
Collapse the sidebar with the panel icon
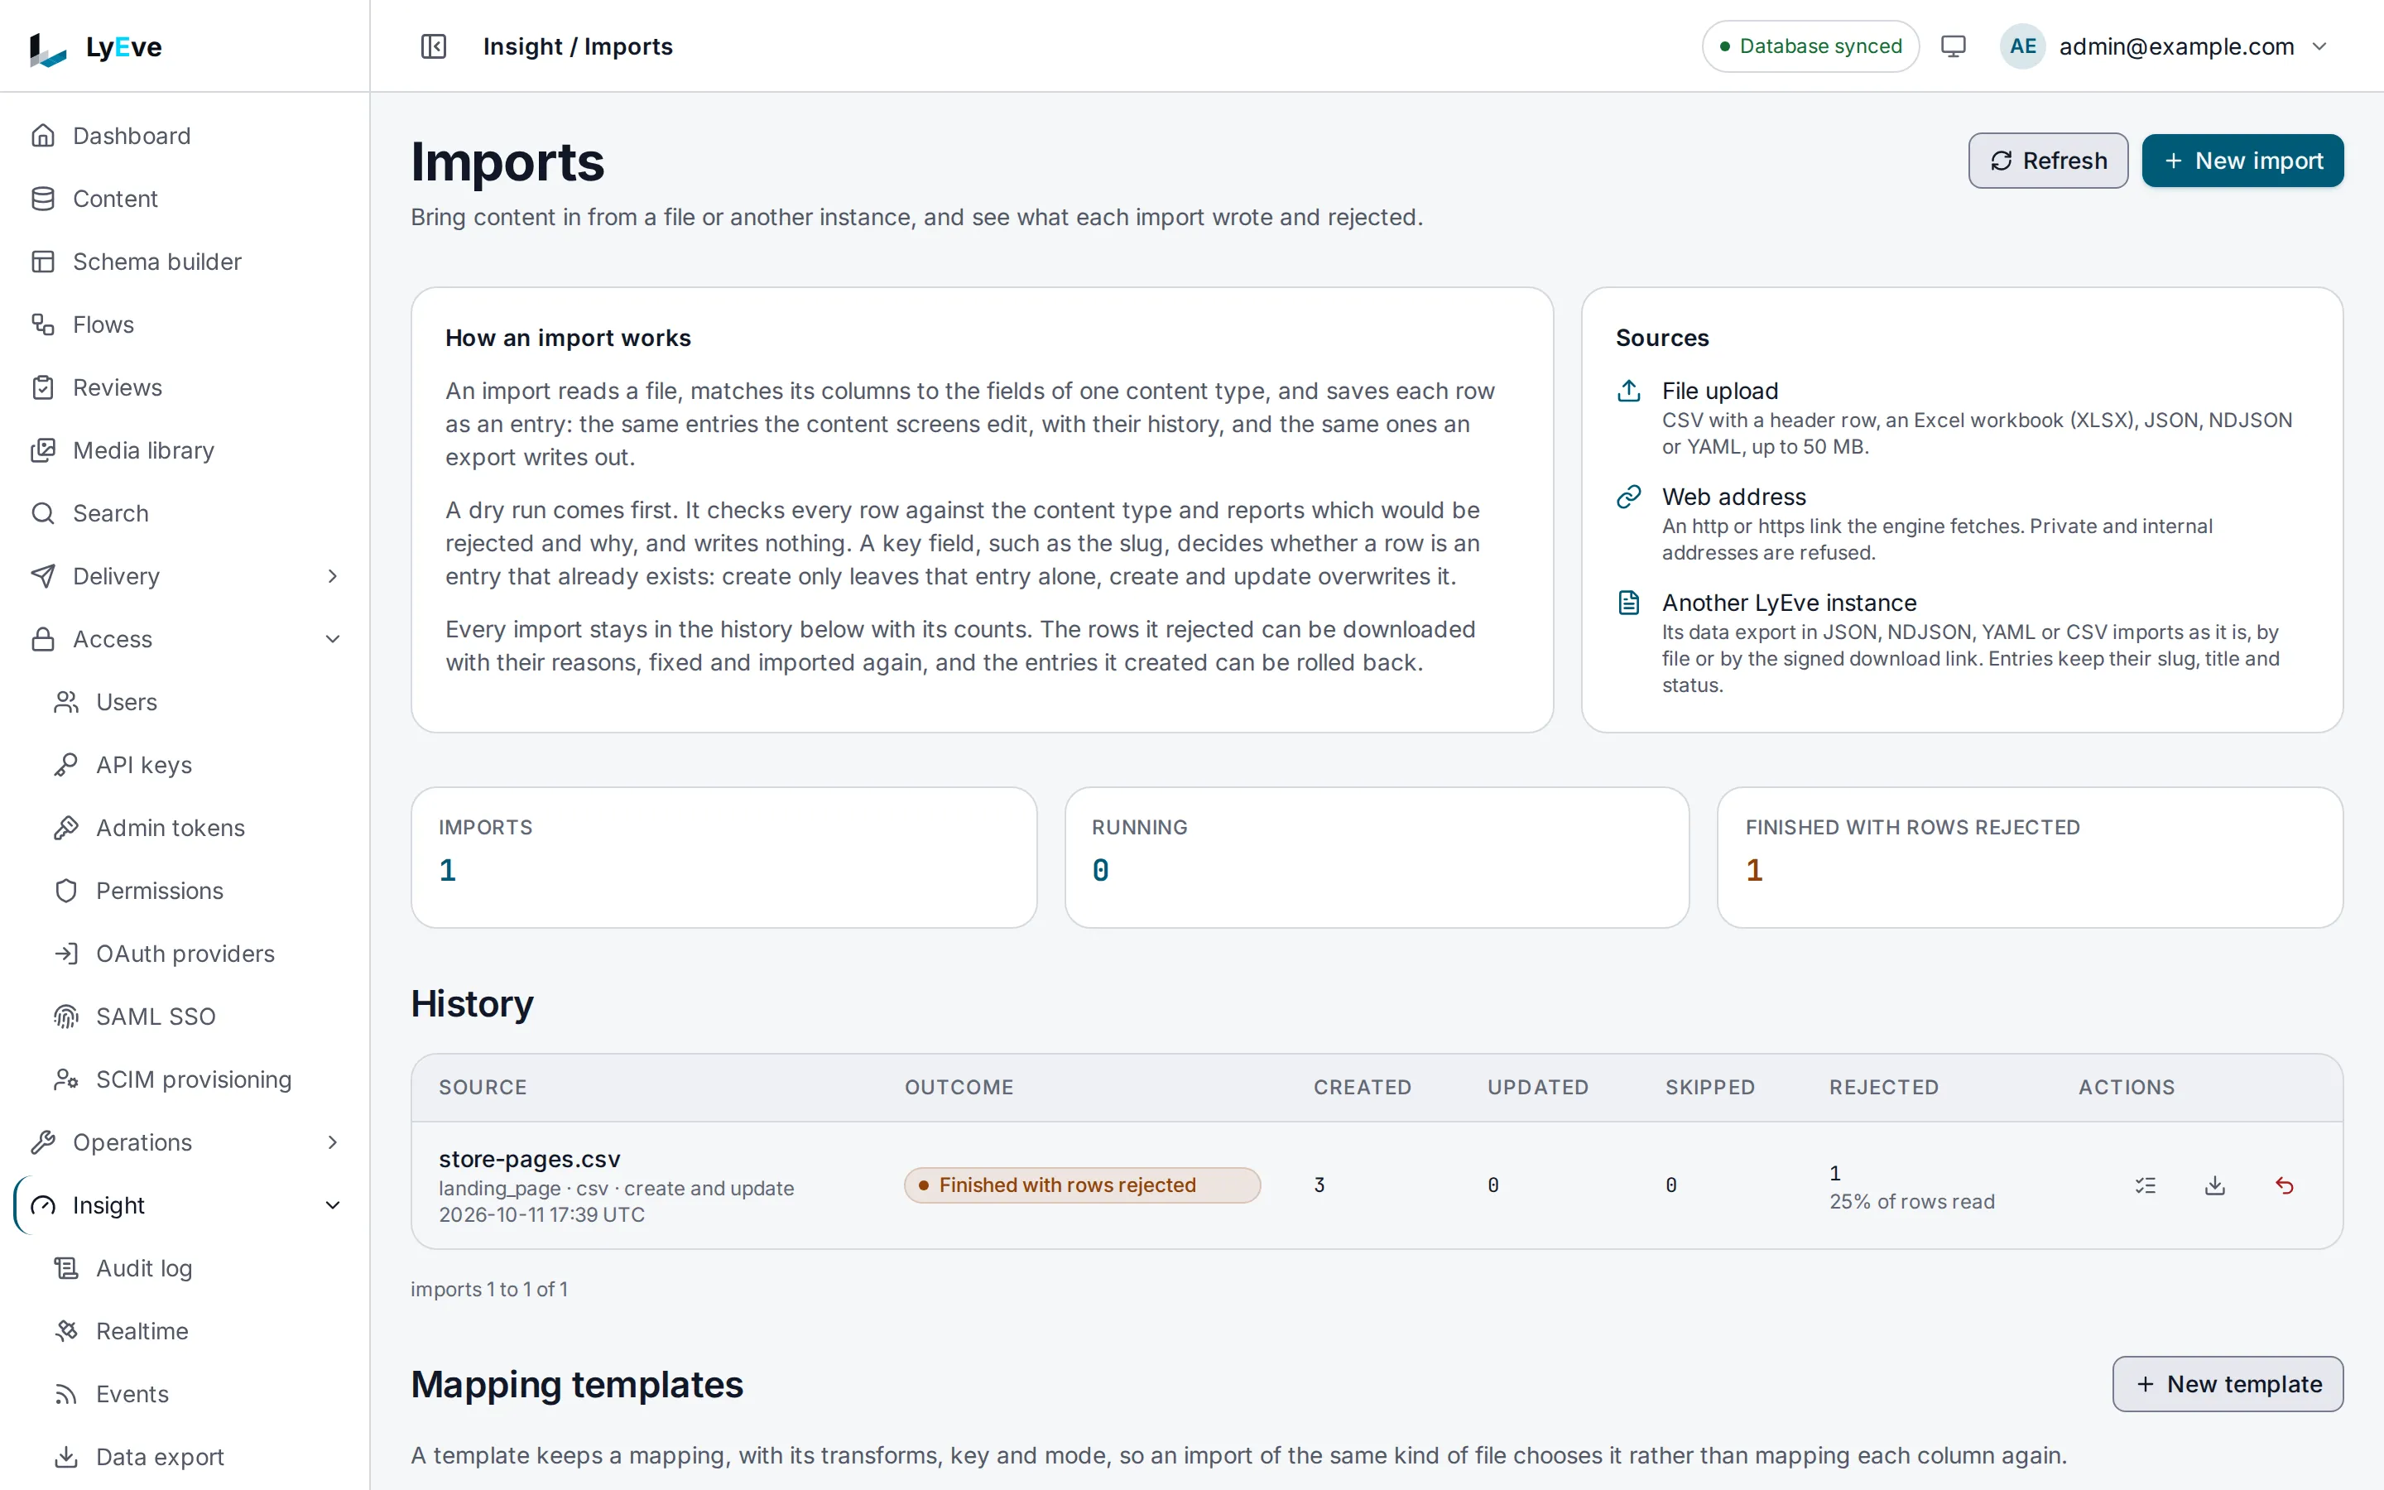tap(434, 46)
